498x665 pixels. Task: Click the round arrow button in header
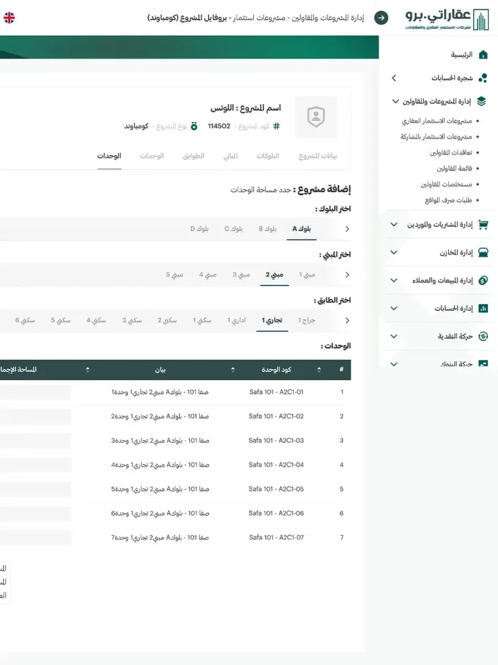coord(381,18)
